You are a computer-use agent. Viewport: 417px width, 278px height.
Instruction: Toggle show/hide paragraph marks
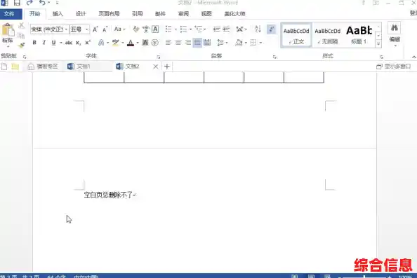271,29
